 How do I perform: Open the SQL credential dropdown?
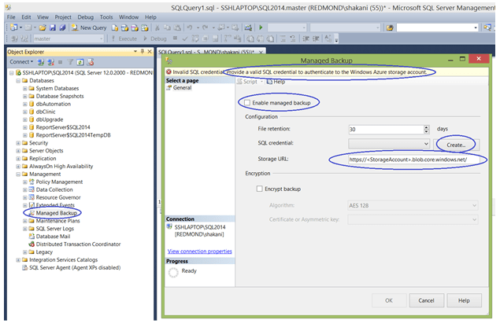[x=389, y=144]
